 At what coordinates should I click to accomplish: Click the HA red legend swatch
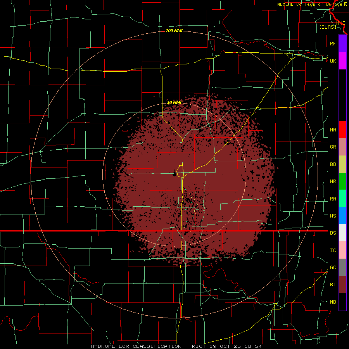pos(342,130)
